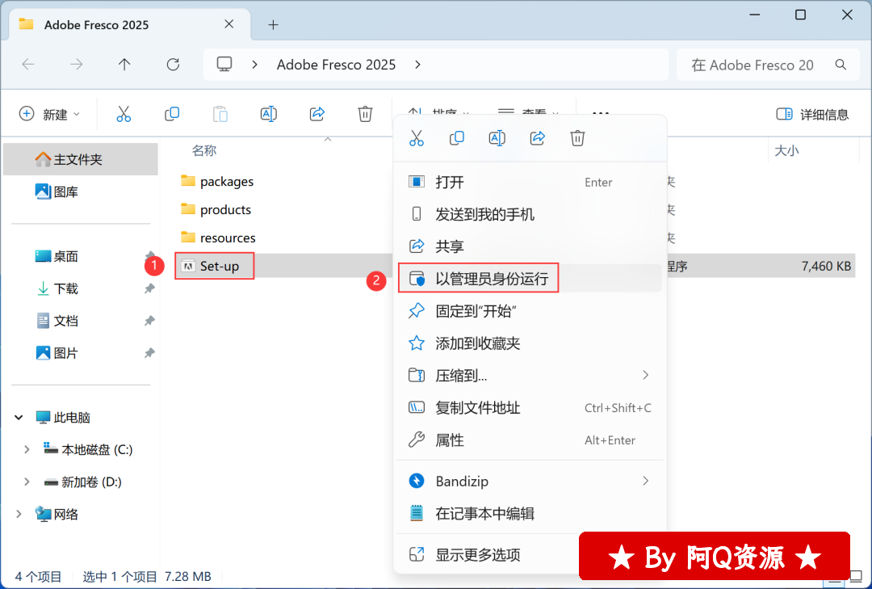The width and height of the screenshot is (872, 589).
Task: Click the copy icon in context menu
Action: click(457, 138)
